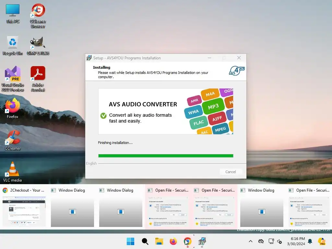Select the GIMP 2.10.36 desktop shortcut

(x=38, y=45)
